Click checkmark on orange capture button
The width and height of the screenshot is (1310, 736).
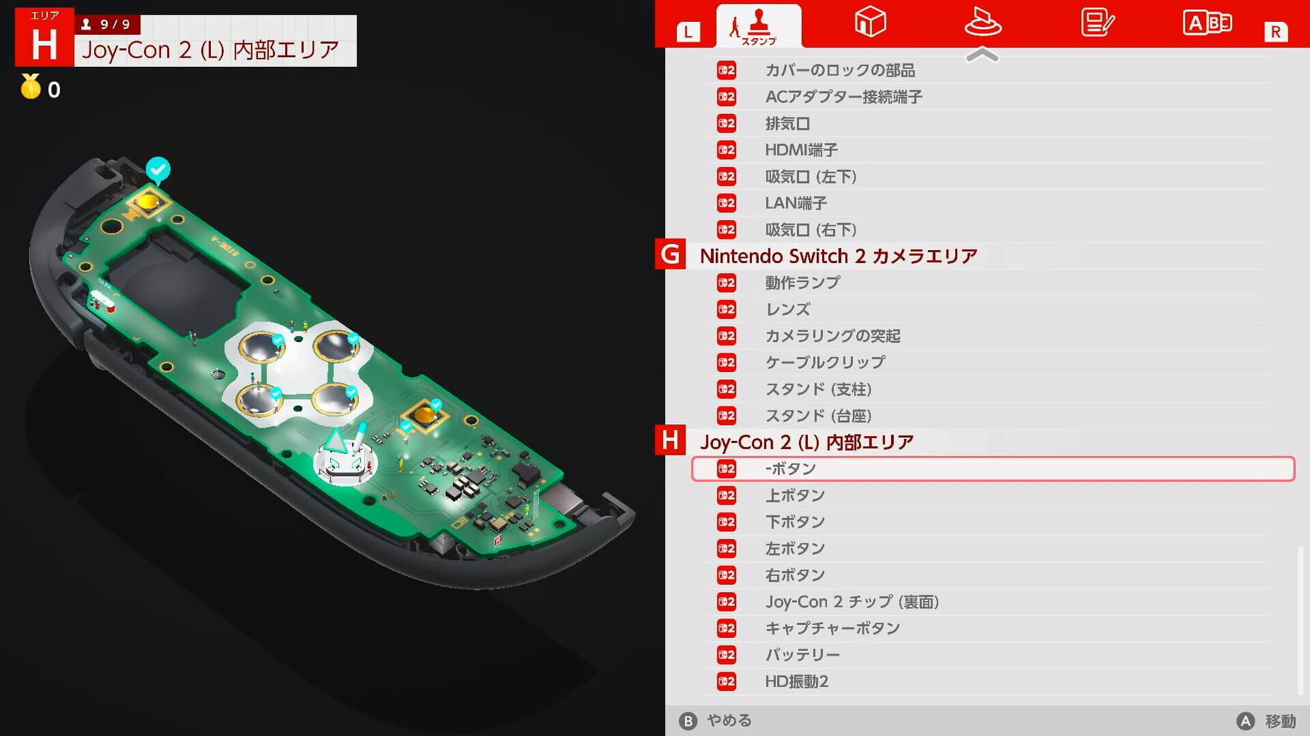(436, 404)
